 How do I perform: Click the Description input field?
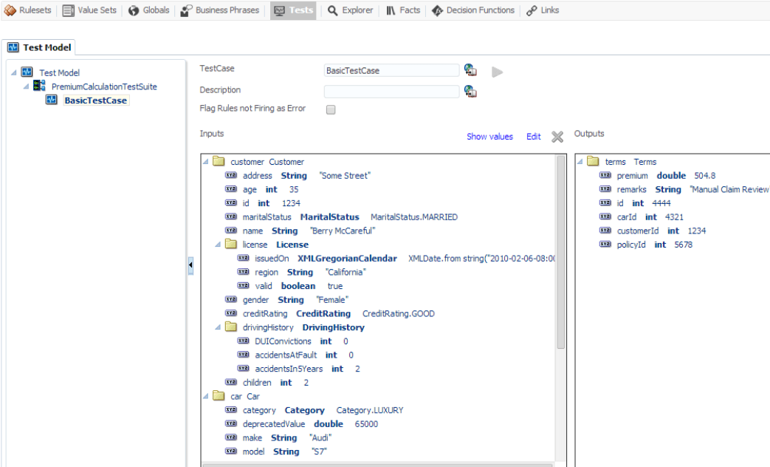point(391,92)
